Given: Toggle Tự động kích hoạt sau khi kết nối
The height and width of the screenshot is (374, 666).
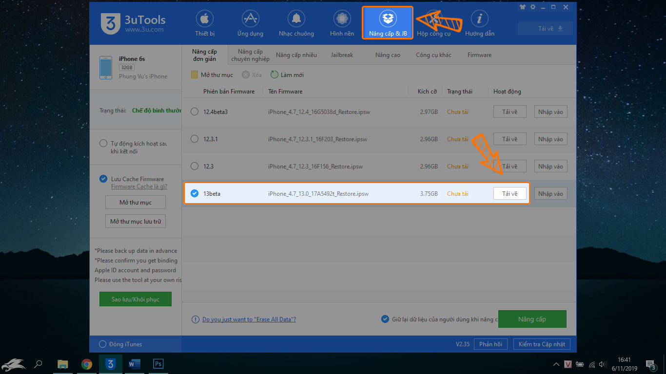Looking at the screenshot, I should 103,144.
